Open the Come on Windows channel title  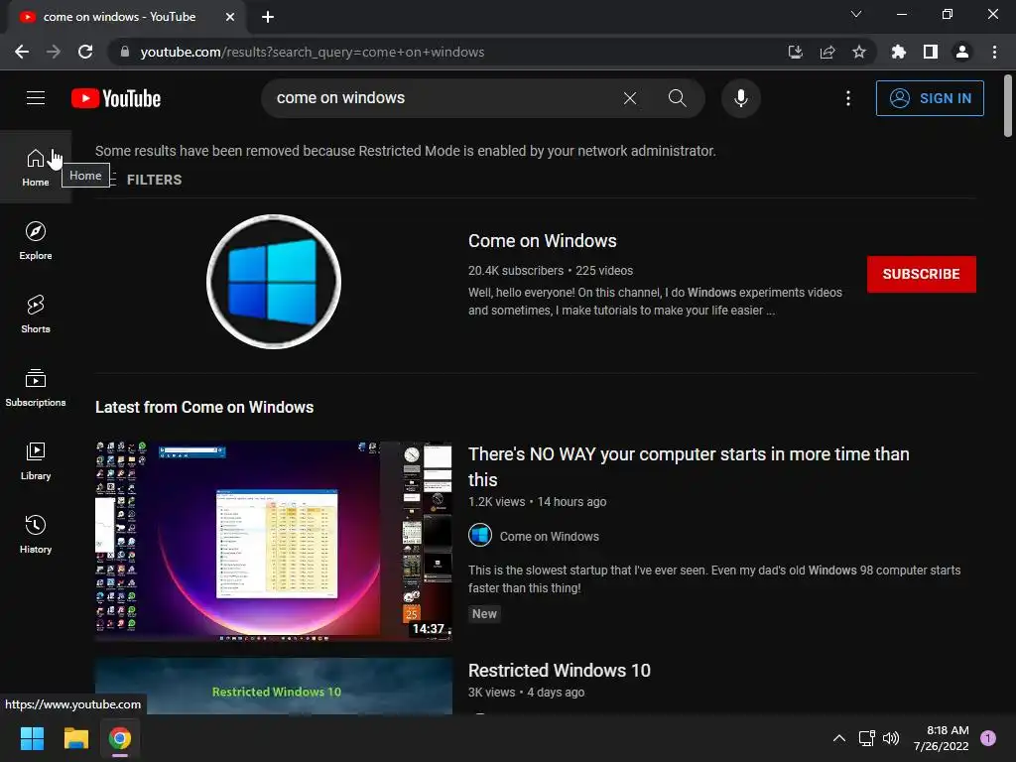543,241
